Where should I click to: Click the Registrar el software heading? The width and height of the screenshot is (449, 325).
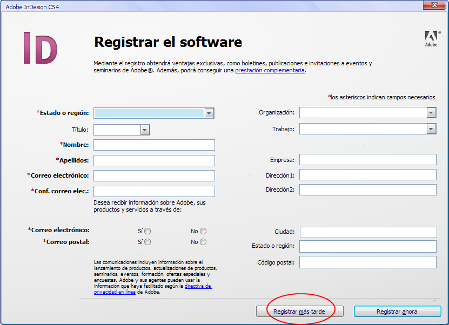[x=168, y=42]
